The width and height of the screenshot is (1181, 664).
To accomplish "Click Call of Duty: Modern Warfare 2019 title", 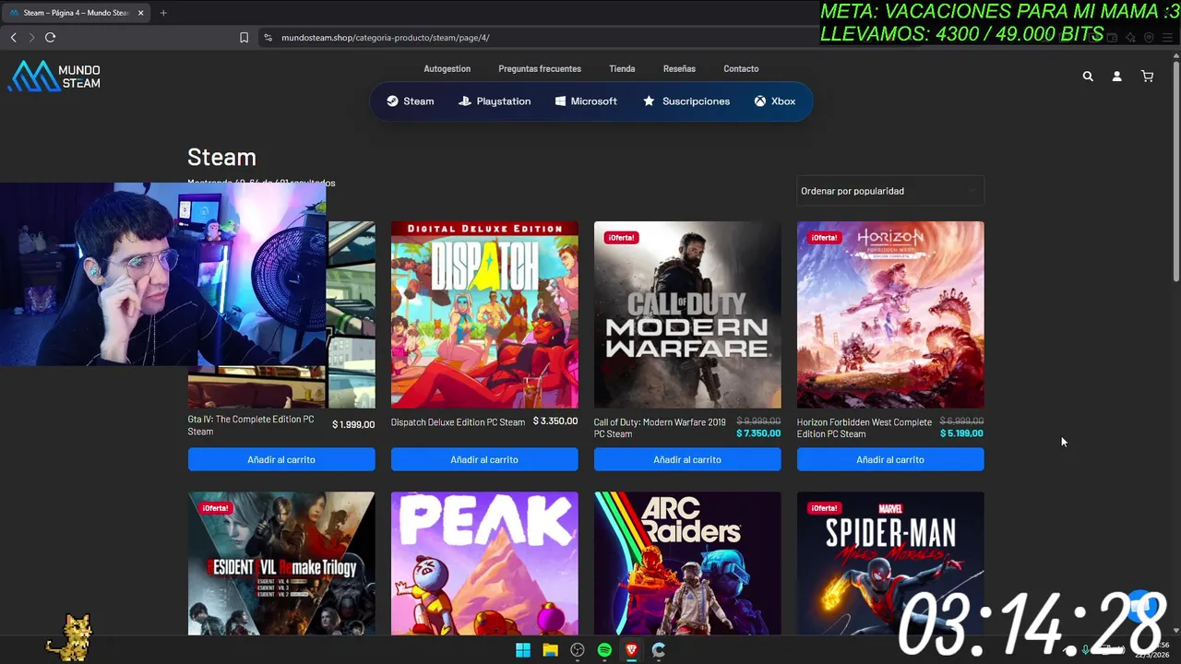I will (660, 428).
